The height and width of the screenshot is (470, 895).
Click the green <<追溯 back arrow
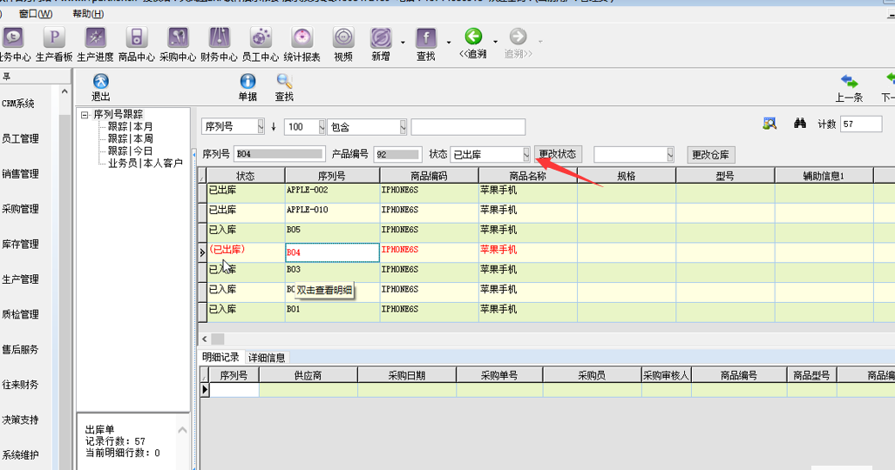(x=473, y=37)
